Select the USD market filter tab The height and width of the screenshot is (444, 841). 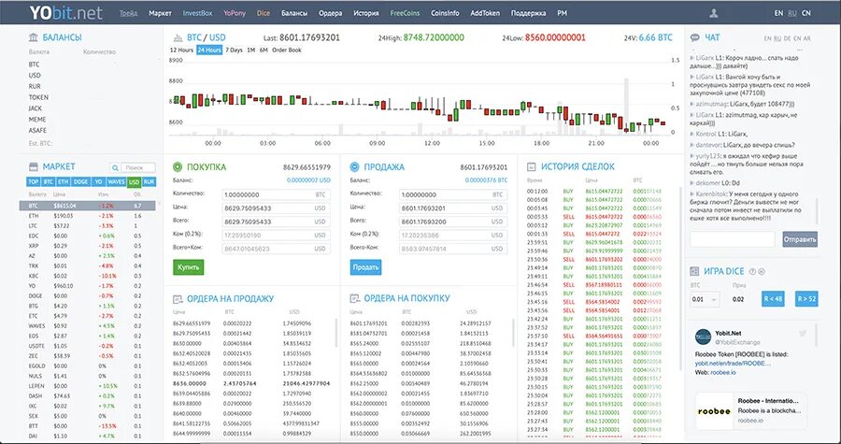tap(134, 181)
